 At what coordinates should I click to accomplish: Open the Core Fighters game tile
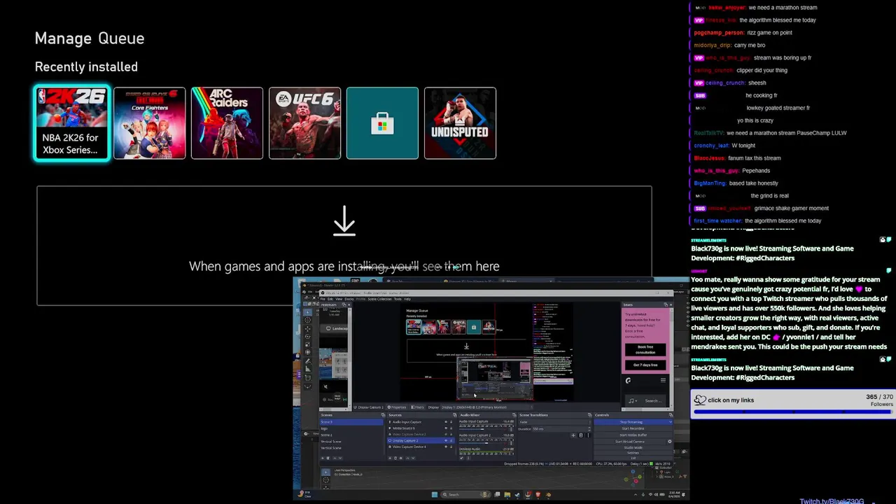click(x=150, y=123)
